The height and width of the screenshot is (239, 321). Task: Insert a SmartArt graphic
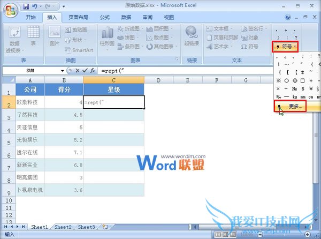click(79, 50)
